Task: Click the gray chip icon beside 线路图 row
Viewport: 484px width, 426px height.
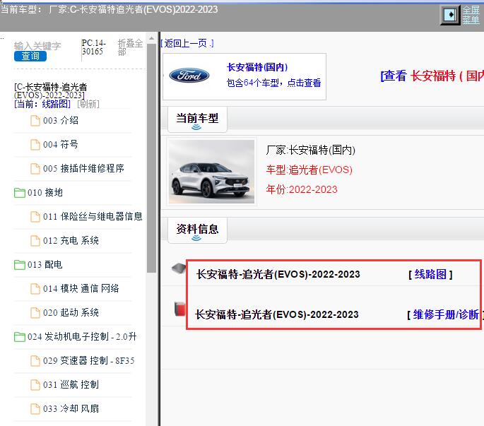Action: point(179,268)
